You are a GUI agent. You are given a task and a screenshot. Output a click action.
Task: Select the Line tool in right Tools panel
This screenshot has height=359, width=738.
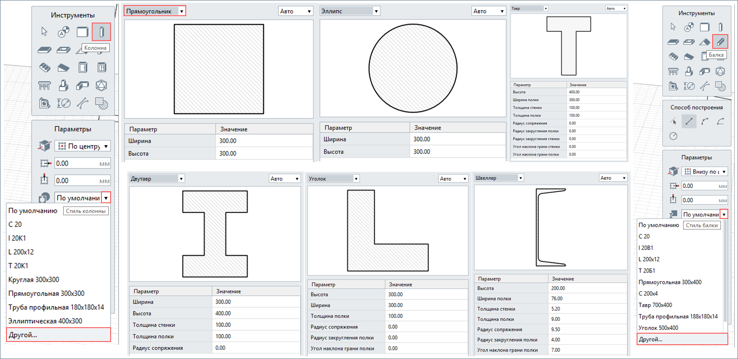pyautogui.click(x=704, y=86)
